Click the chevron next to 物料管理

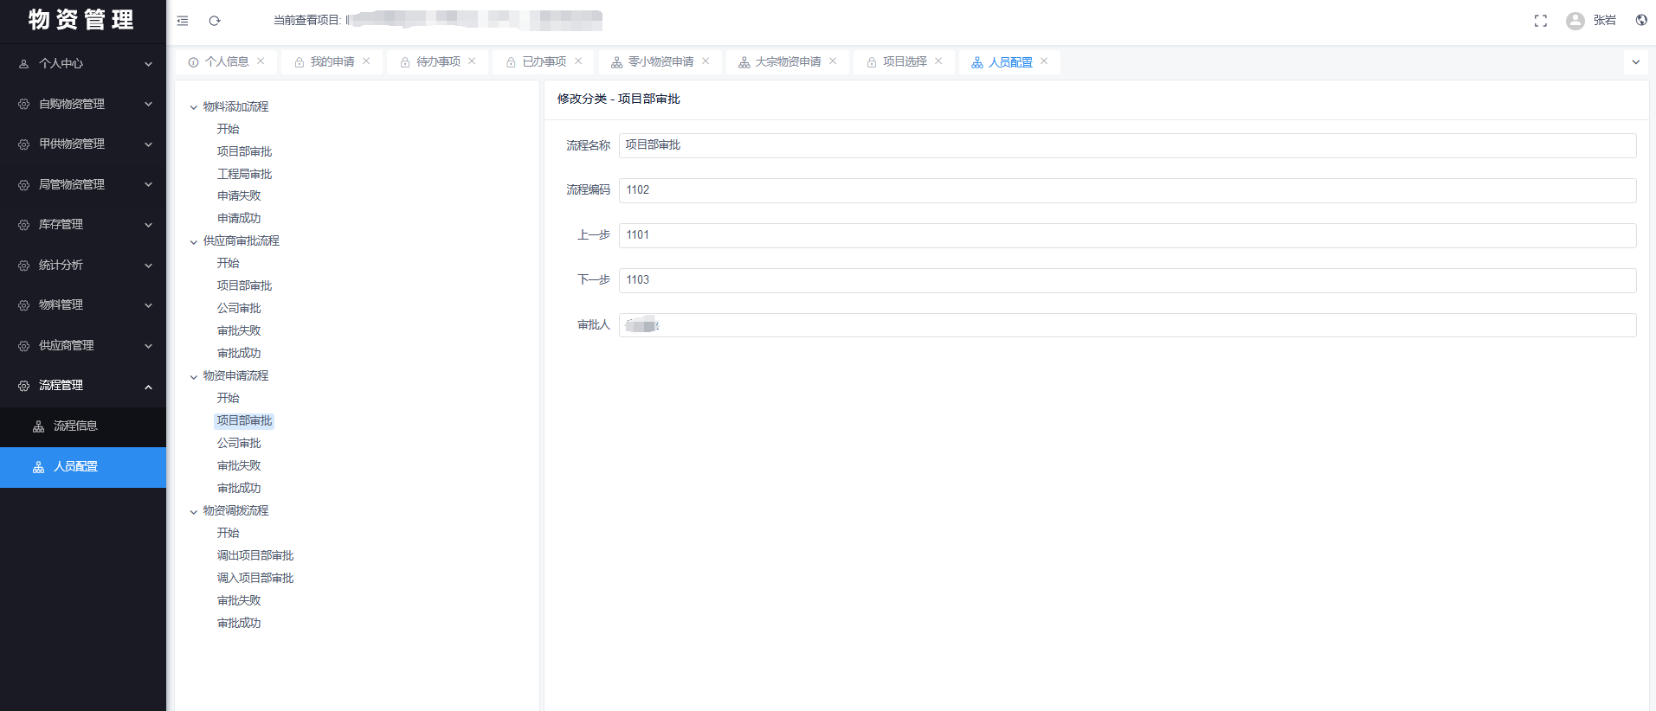(x=148, y=305)
